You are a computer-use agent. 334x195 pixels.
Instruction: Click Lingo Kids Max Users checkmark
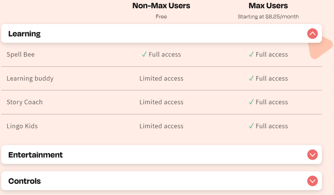coord(251,126)
